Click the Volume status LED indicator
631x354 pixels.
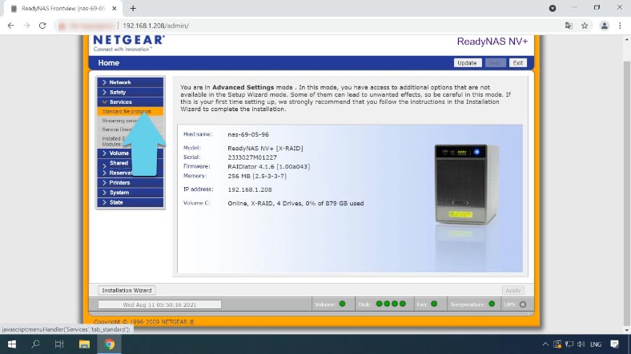pyautogui.click(x=343, y=304)
